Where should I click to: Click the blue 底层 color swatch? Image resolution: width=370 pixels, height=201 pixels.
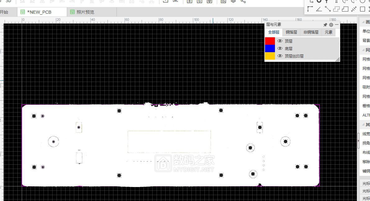point(270,48)
